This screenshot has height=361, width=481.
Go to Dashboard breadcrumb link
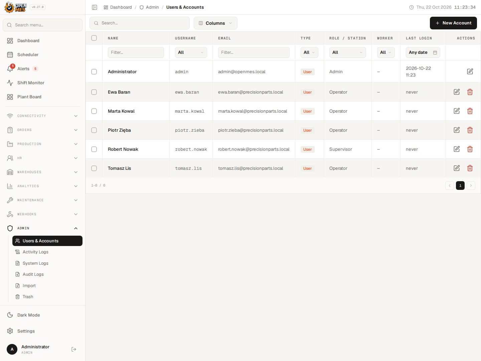click(x=118, y=7)
